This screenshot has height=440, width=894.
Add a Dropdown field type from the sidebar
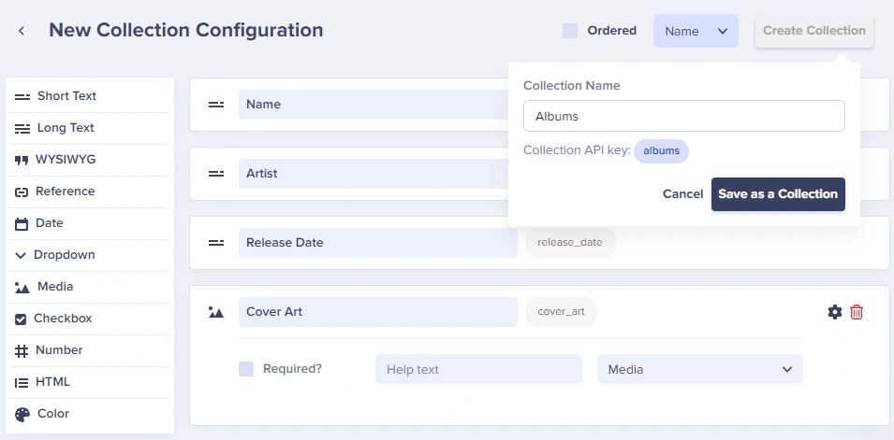(90, 255)
